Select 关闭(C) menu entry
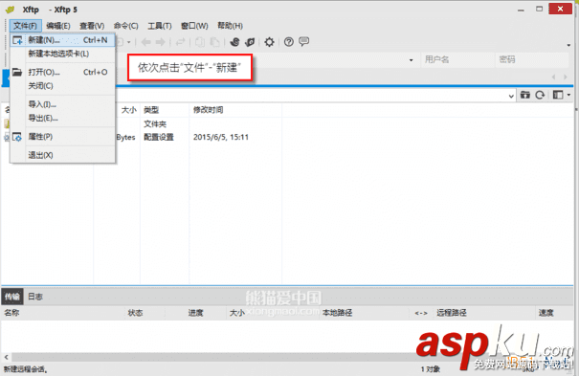The height and width of the screenshot is (376, 579). [63, 86]
